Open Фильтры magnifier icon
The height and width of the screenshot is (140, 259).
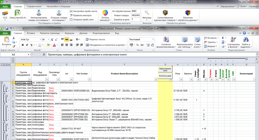pyautogui.click(x=147, y=13)
